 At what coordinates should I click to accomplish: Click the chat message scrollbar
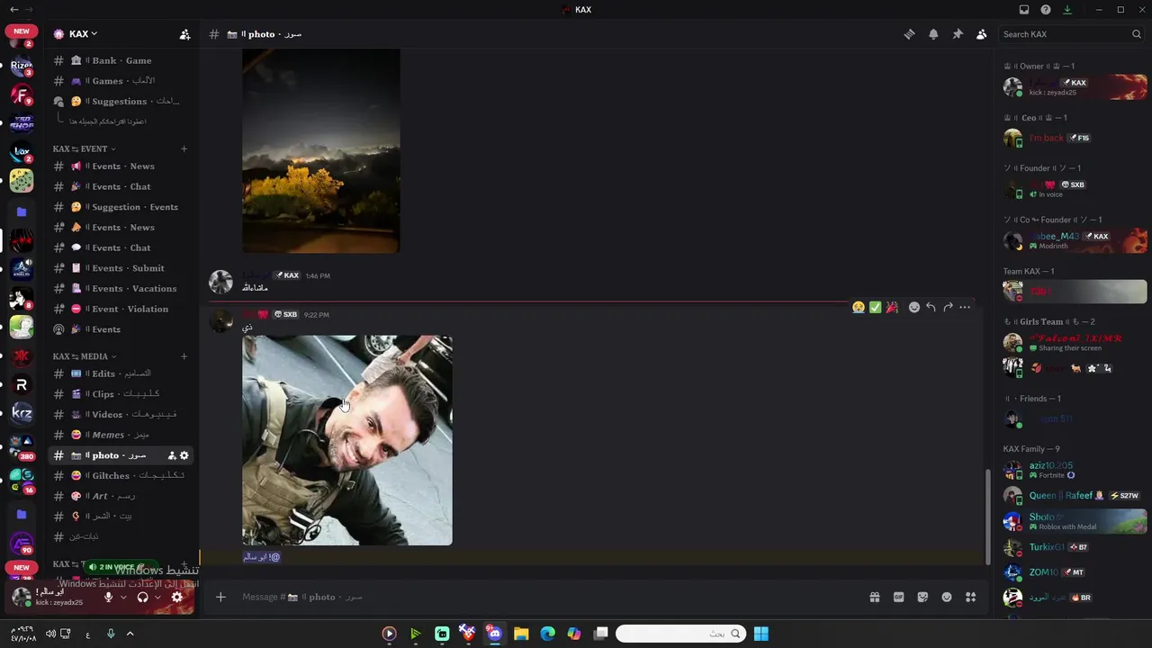point(988,516)
